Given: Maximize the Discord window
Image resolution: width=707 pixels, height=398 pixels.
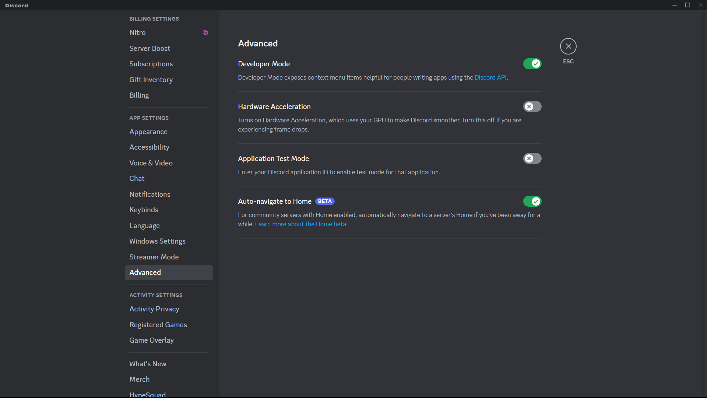Looking at the screenshot, I should (x=687, y=5).
